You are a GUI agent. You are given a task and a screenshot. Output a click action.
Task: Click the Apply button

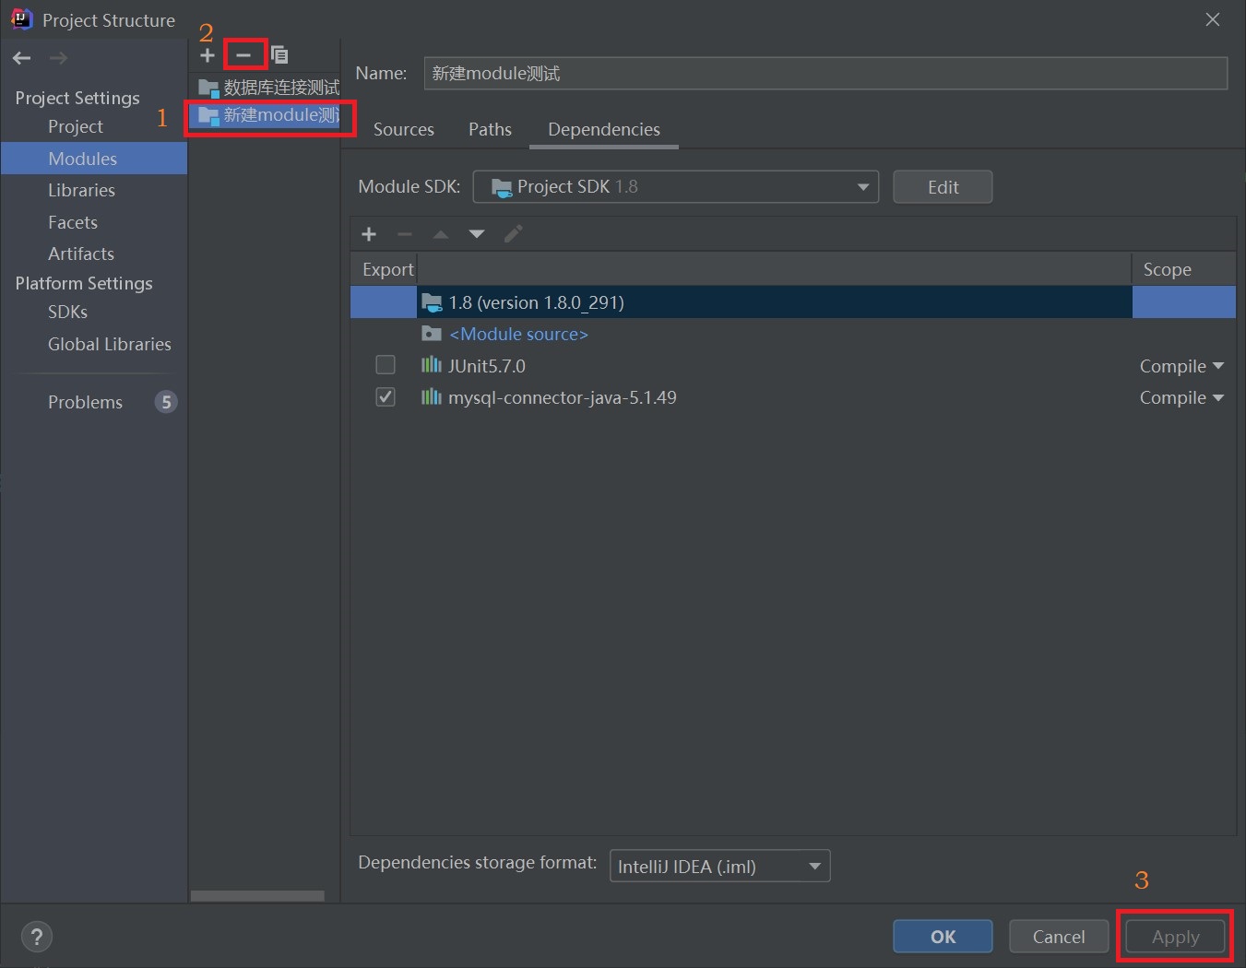[x=1175, y=937]
